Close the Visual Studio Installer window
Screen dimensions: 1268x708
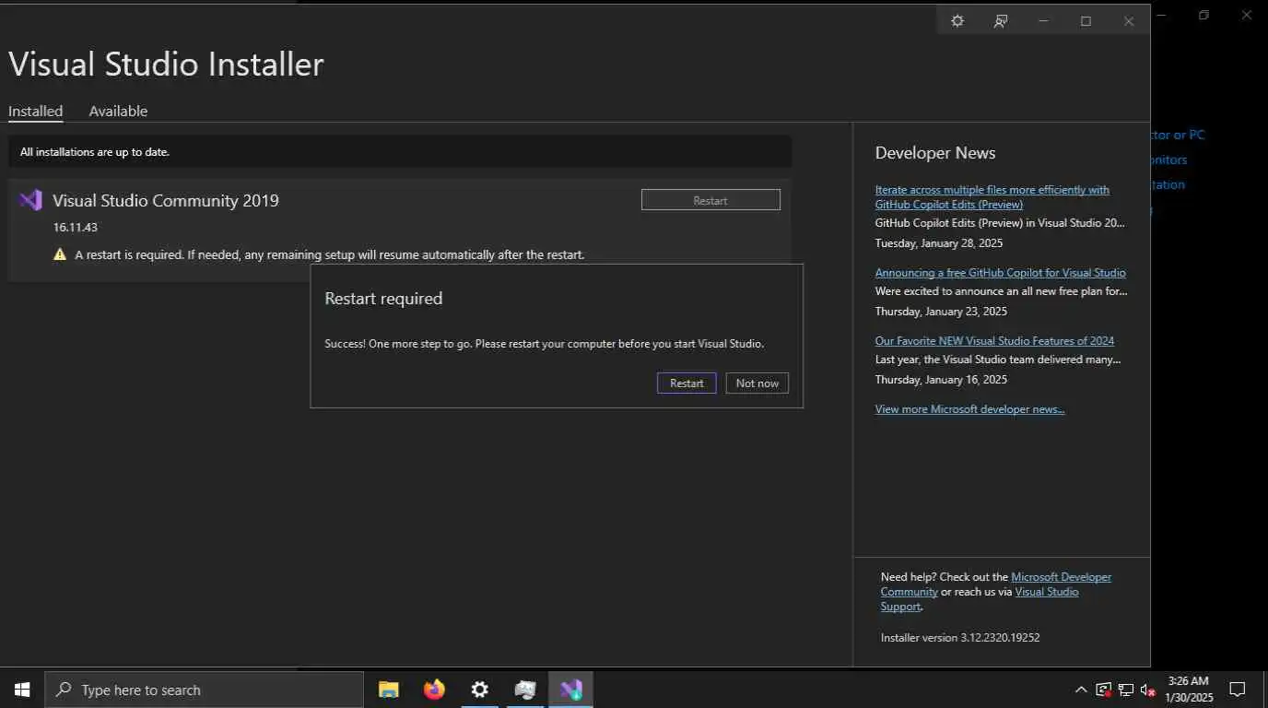point(1129,20)
